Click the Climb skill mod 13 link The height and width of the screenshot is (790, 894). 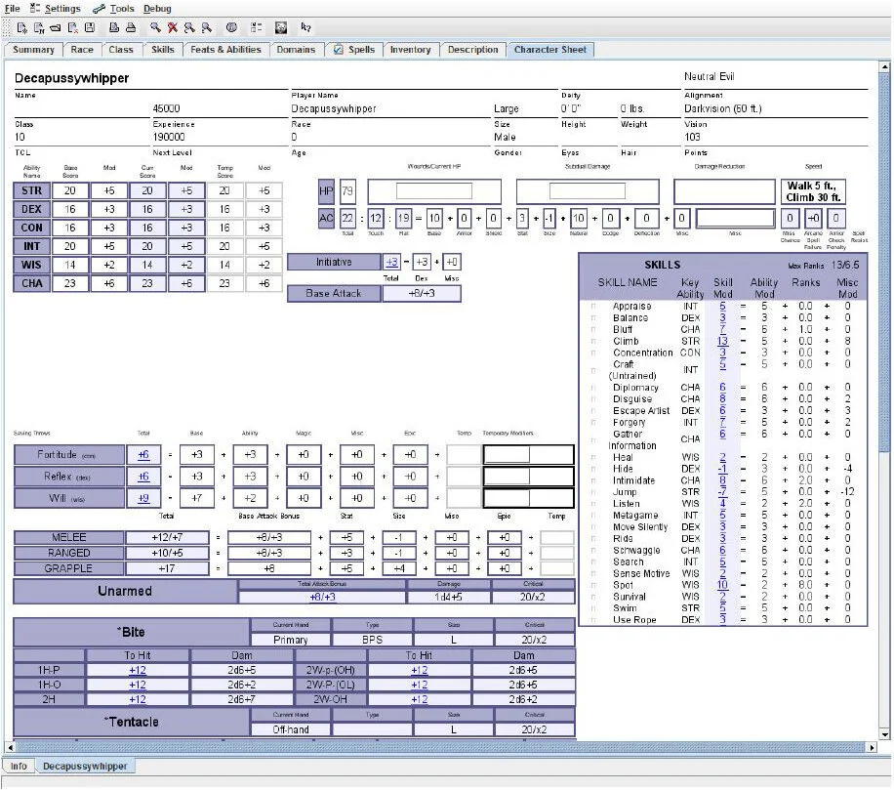(722, 341)
